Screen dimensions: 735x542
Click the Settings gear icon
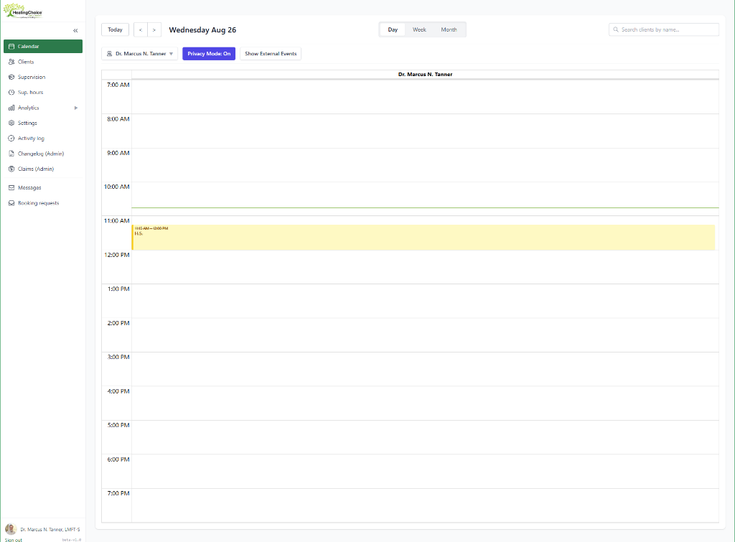[x=11, y=123]
